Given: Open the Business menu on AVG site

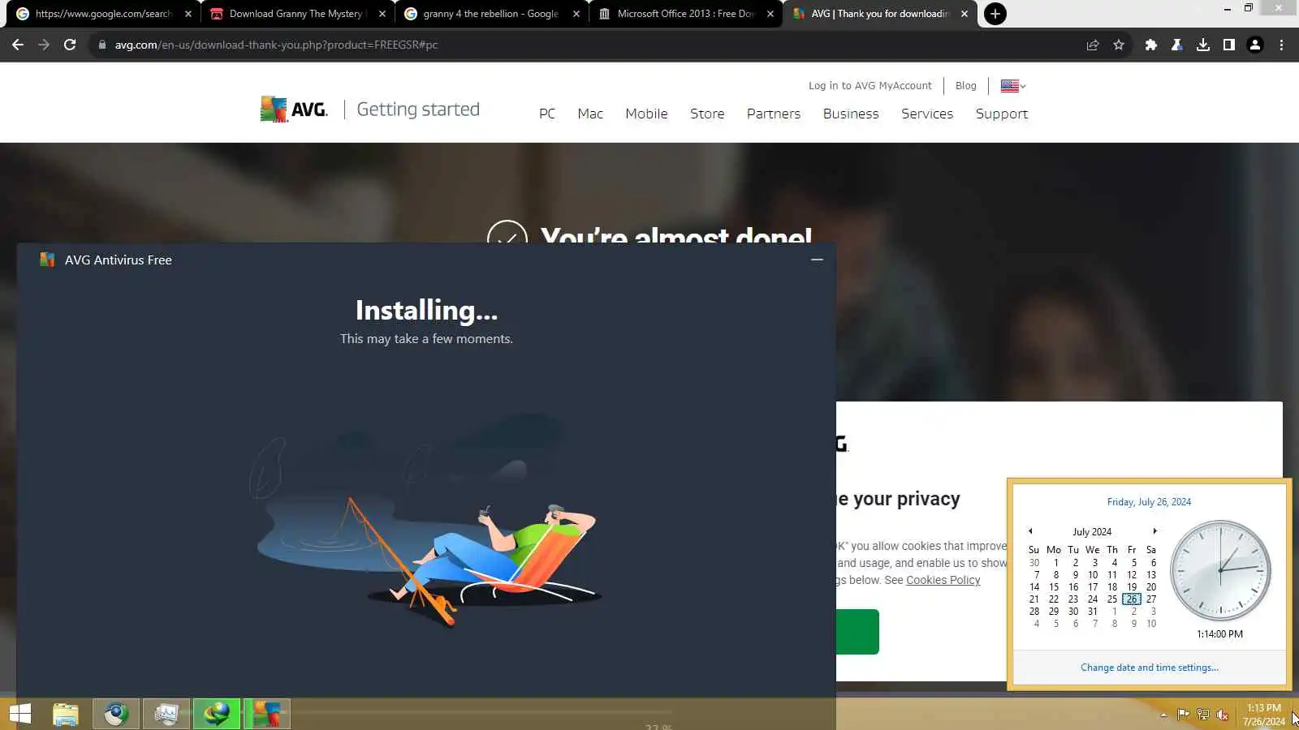Looking at the screenshot, I should [851, 114].
